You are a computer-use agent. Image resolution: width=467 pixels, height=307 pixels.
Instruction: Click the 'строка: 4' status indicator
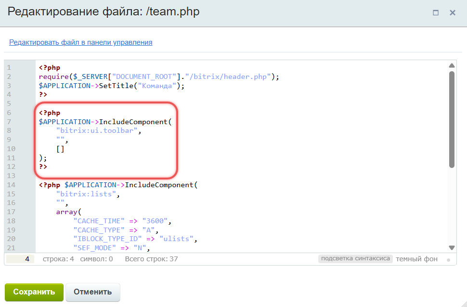pos(58,259)
